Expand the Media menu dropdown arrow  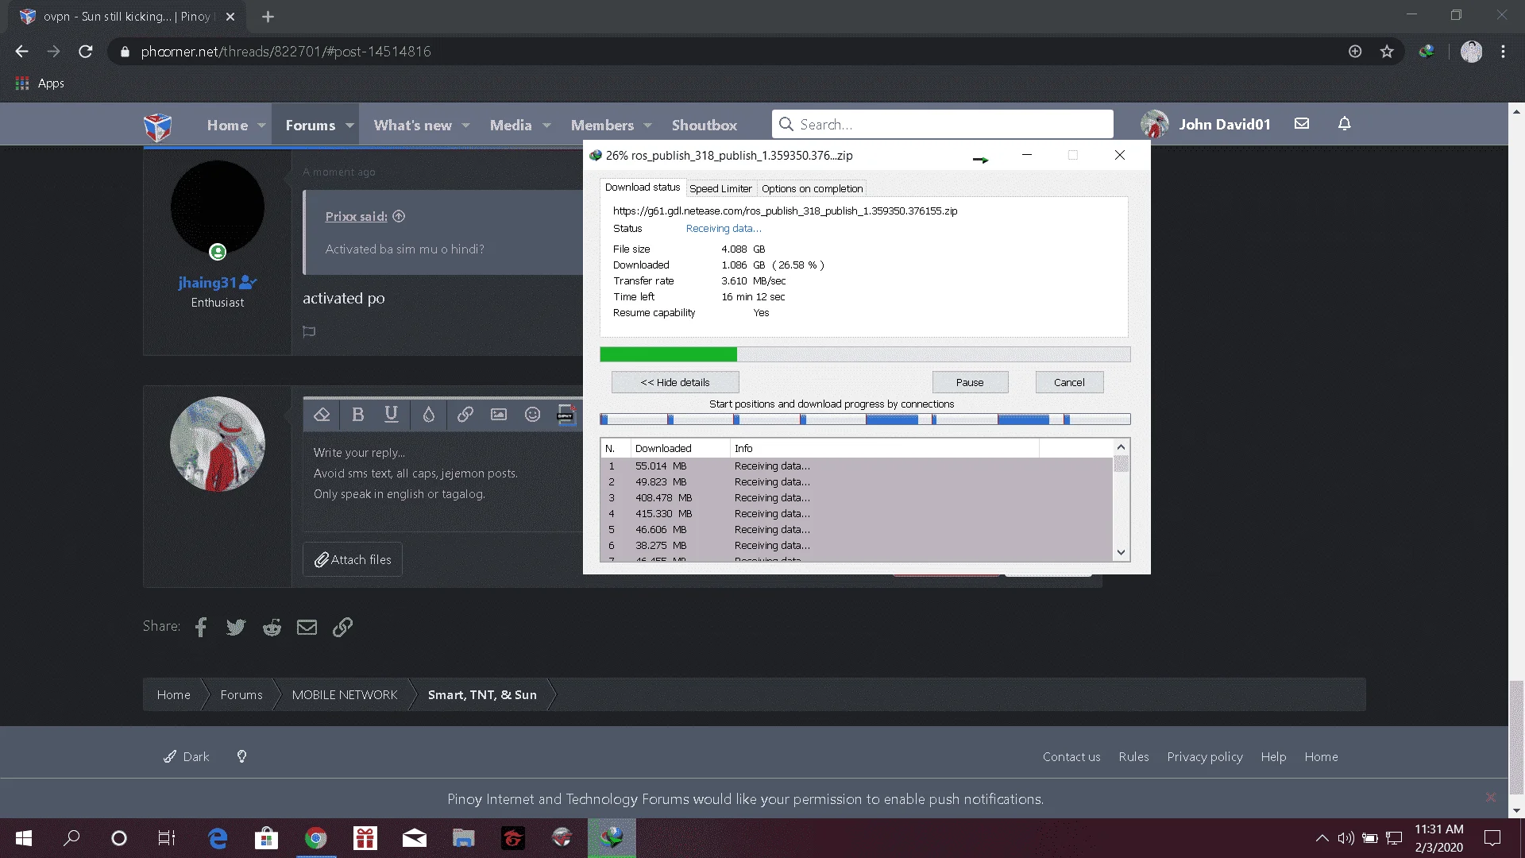[x=546, y=126]
